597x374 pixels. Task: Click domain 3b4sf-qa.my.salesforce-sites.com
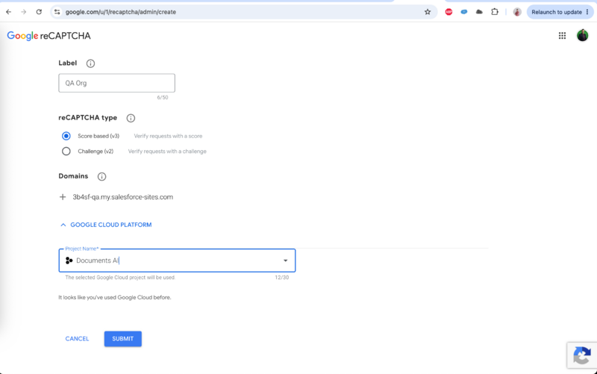122,197
